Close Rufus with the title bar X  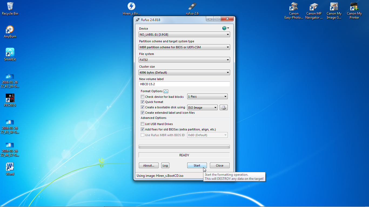[x=227, y=19]
